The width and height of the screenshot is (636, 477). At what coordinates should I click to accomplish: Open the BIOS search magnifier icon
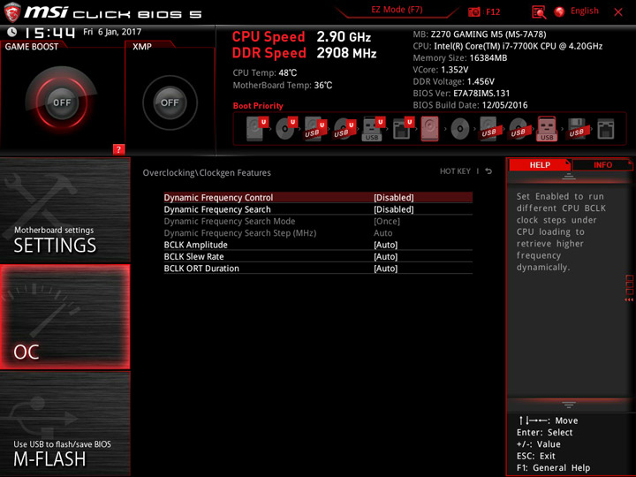click(x=539, y=12)
